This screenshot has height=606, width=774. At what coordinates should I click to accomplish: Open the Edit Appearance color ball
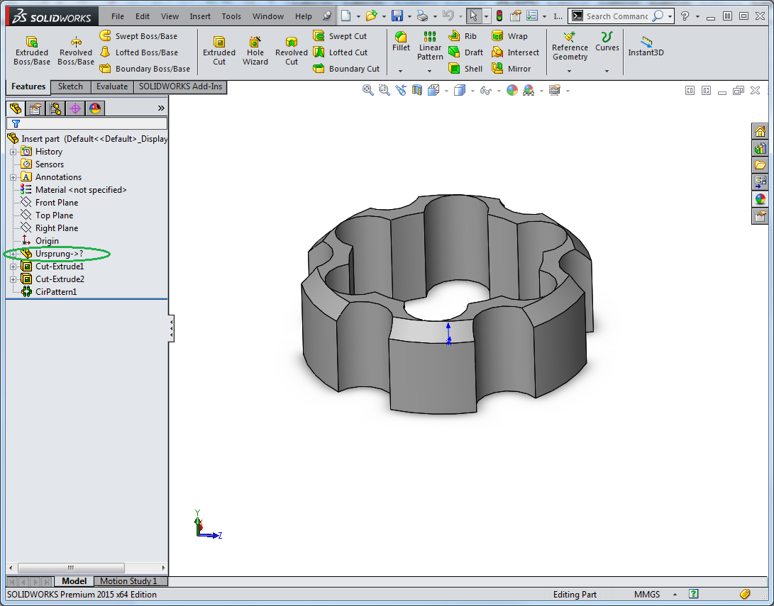coord(512,90)
